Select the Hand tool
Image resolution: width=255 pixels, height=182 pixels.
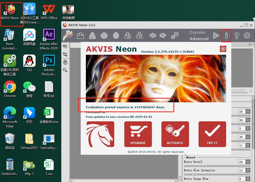pyautogui.click(x=65, y=62)
